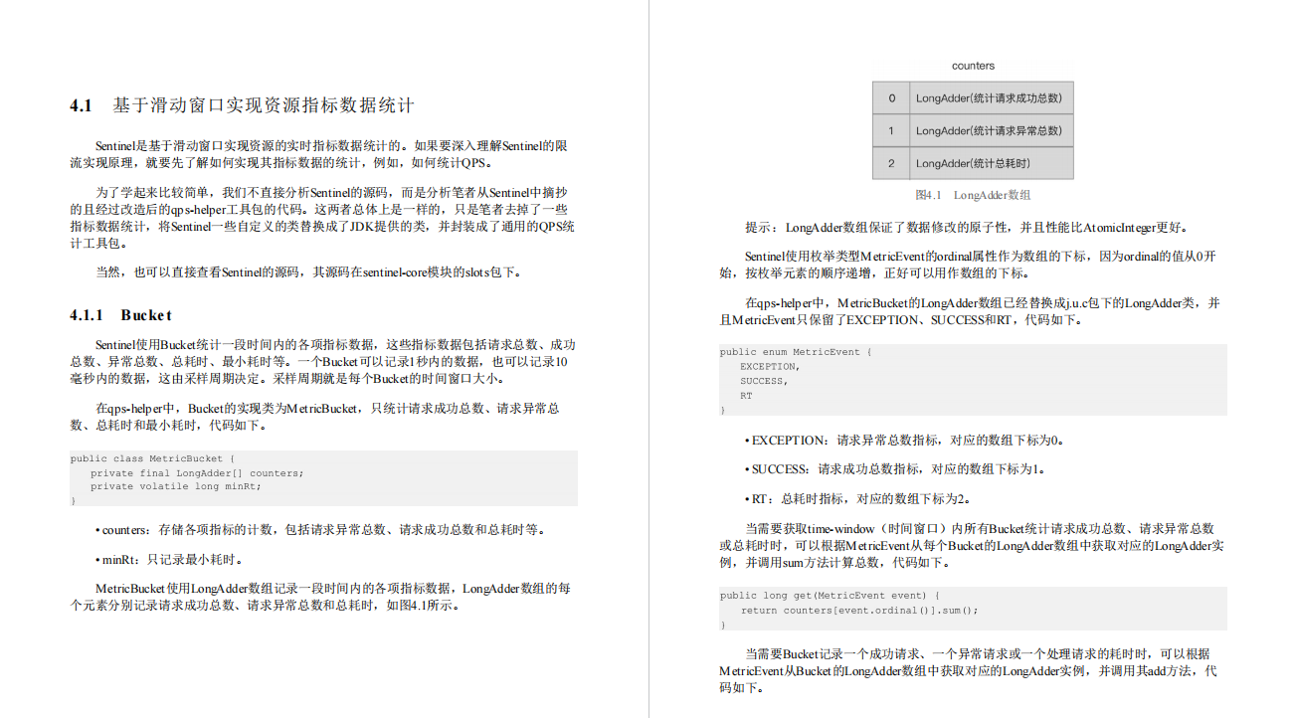The image size is (1294, 718).
Task: Click caption 图4.1 LongAdder数组
Action: pyautogui.click(x=973, y=195)
